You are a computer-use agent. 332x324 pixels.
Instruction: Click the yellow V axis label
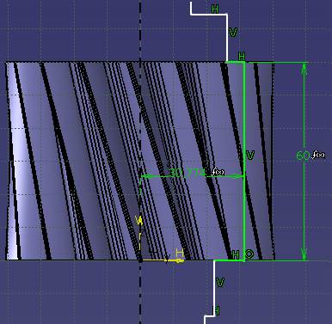pyautogui.click(x=139, y=221)
